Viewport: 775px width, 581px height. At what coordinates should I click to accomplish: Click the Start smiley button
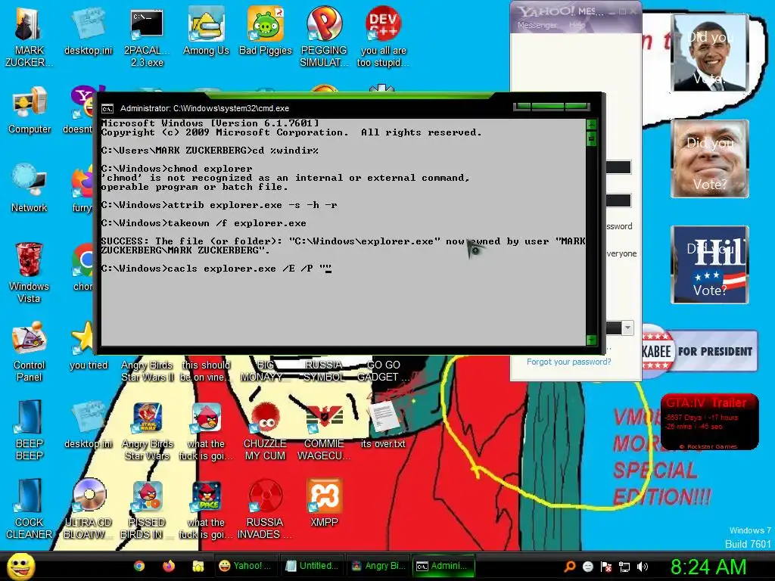[20, 566]
